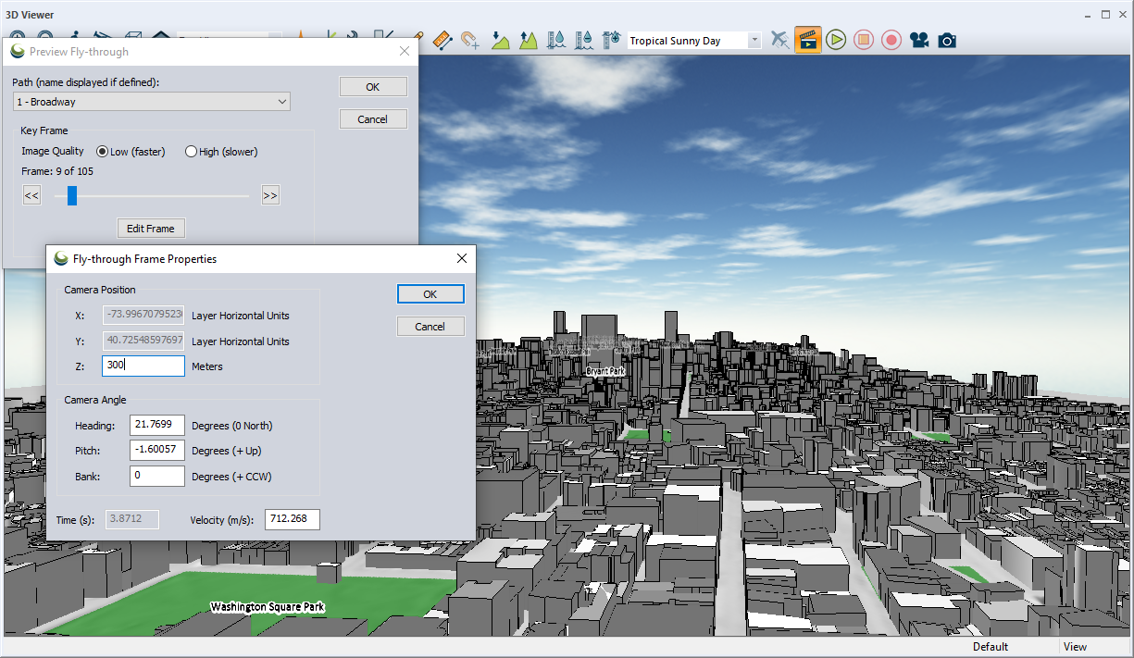Cancel the Fly-through Frame Properties dialog

click(x=430, y=327)
